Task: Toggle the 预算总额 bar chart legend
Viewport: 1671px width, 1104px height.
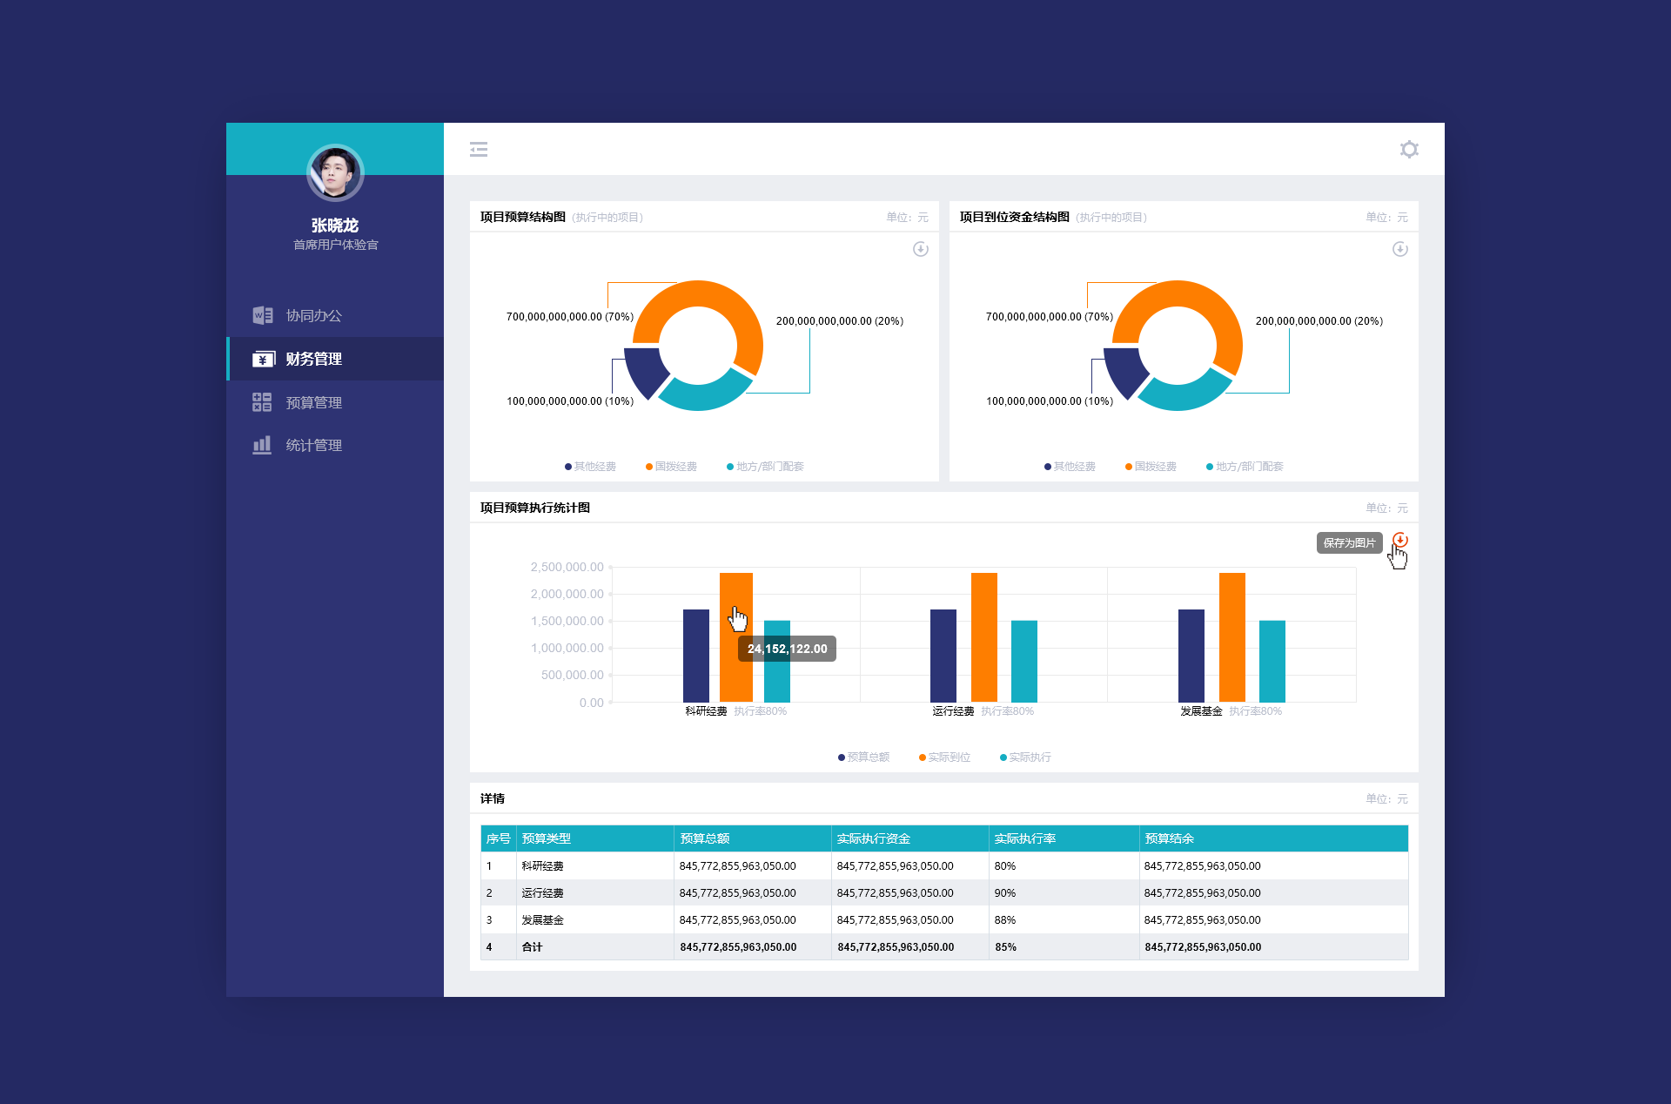Action: pos(863,757)
